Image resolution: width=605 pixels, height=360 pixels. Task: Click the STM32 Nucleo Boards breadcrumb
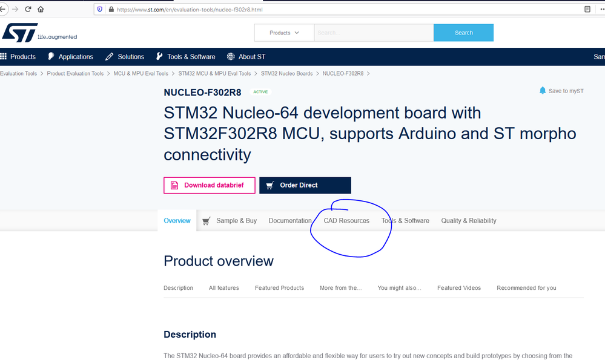coord(286,74)
